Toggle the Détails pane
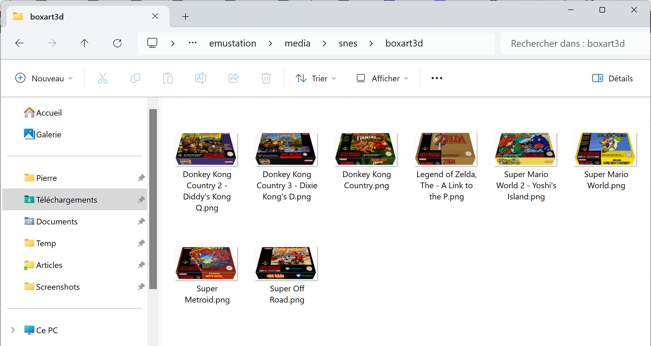The width and height of the screenshot is (651, 346). [x=613, y=78]
